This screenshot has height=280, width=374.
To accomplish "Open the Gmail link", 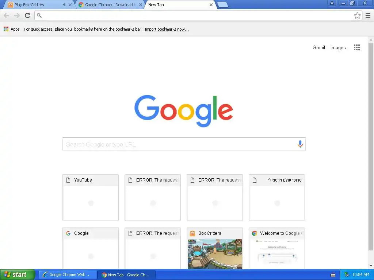I will pos(318,48).
